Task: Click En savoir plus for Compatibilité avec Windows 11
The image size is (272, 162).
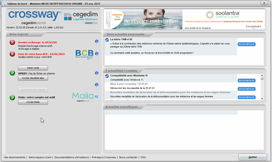Action: click(246, 81)
